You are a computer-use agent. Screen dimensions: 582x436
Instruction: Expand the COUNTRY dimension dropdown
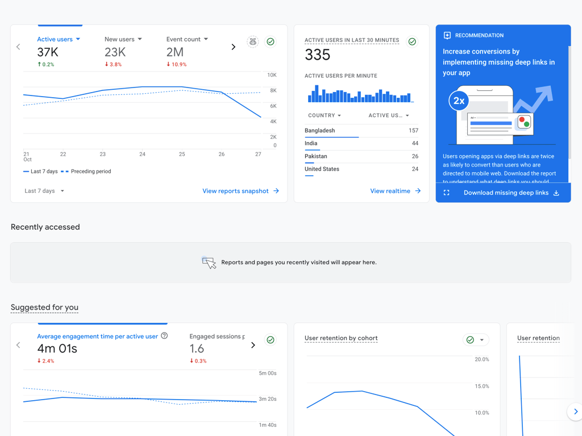pos(325,115)
